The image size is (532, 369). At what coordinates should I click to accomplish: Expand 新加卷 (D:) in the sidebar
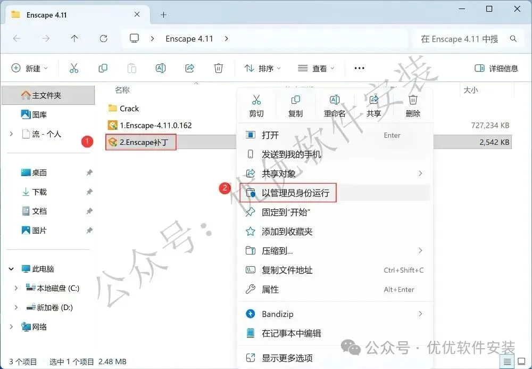pyautogui.click(x=16, y=308)
